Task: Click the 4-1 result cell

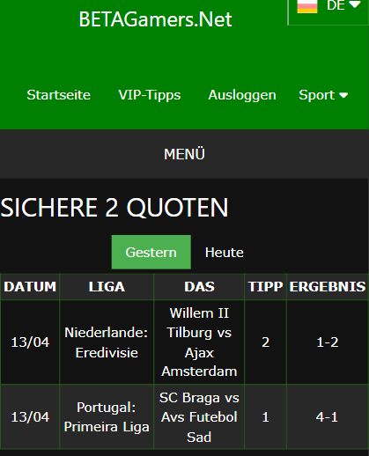Action: (328, 417)
